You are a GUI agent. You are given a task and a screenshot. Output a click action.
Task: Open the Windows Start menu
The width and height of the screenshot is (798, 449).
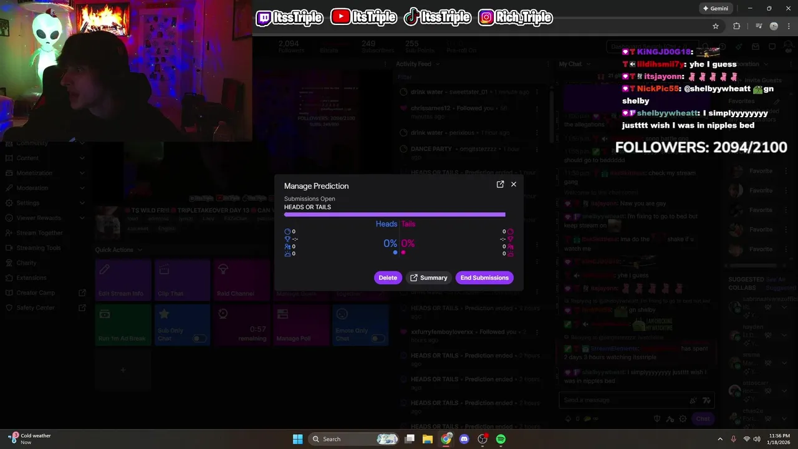coord(297,439)
